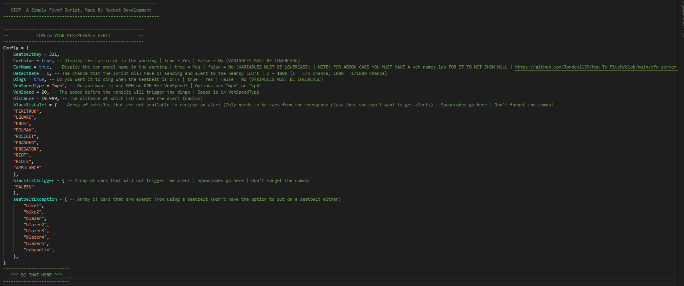Click the "FIRETRUK" blacklist entry
Viewport: 684px width, 286px height.
pos(26,111)
